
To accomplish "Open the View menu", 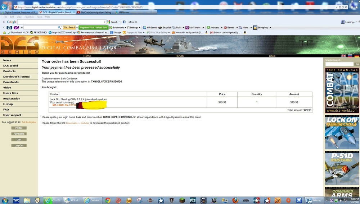I will [x=19, y=17].
